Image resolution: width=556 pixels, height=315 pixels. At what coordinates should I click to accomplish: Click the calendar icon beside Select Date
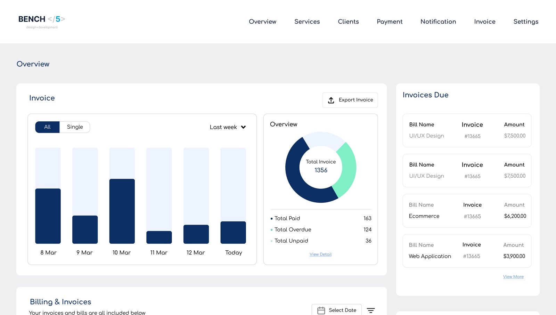coord(321,310)
